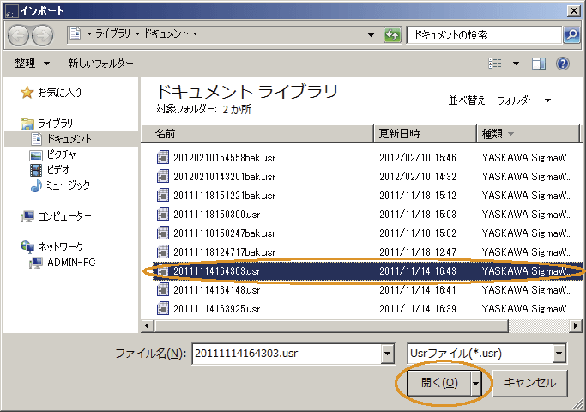Select ドキュメント in the sidebar tree

[x=69, y=139]
